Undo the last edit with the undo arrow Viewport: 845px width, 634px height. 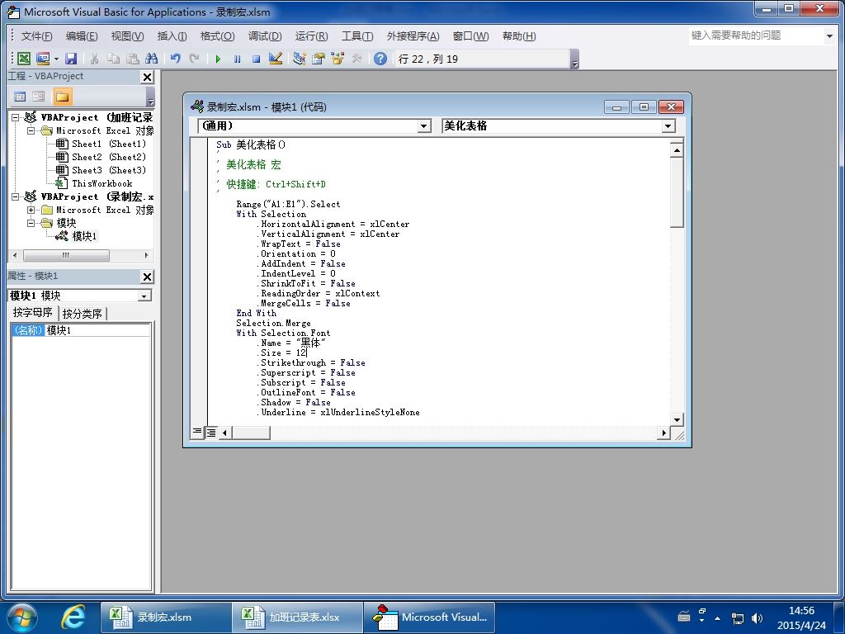click(x=176, y=59)
